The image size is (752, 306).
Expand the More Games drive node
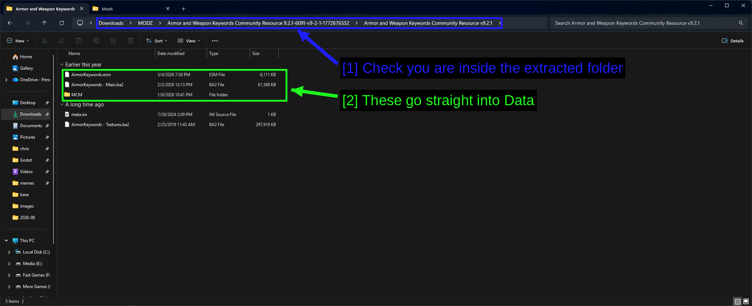tap(9, 287)
